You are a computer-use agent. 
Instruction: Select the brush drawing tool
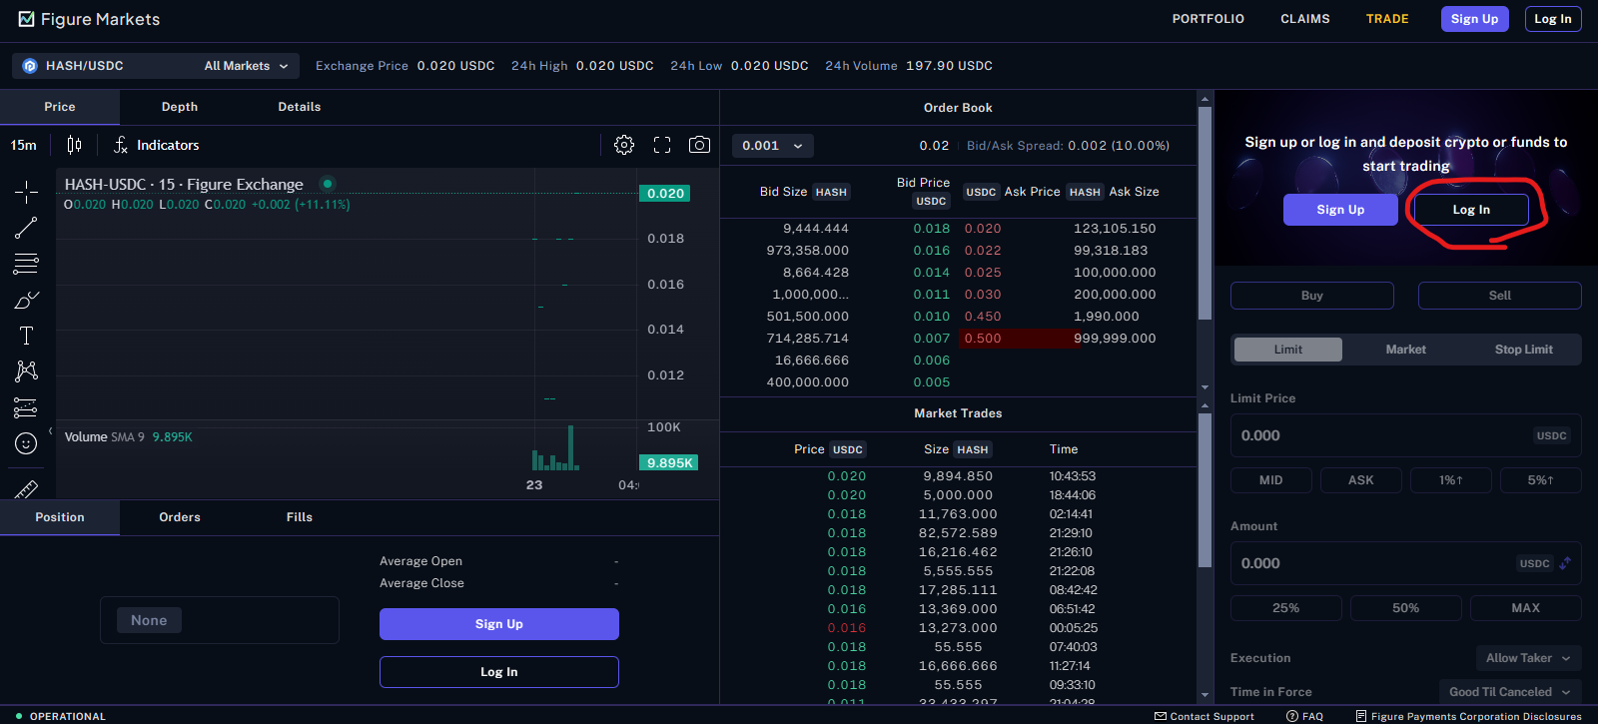[26, 300]
